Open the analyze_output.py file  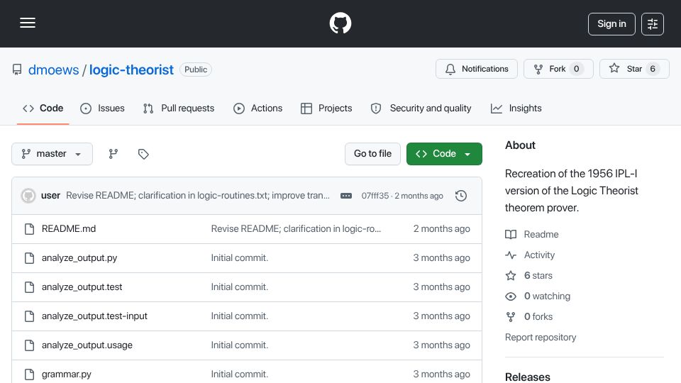[79, 258]
